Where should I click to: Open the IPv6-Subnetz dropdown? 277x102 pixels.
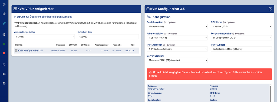click(x=241, y=49)
